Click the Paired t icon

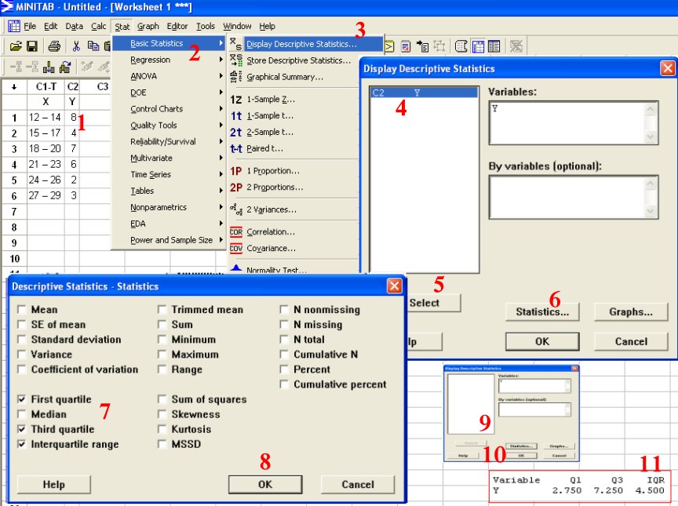pos(235,148)
